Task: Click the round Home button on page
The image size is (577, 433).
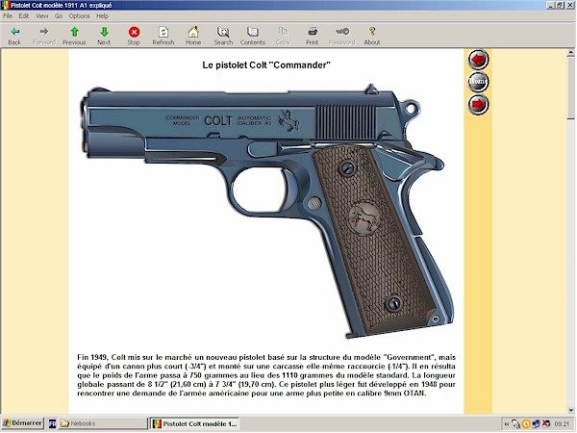Action: [x=478, y=82]
